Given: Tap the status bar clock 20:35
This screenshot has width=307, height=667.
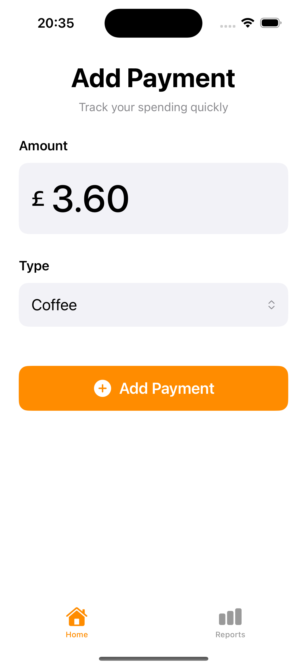Looking at the screenshot, I should coord(56,23).
